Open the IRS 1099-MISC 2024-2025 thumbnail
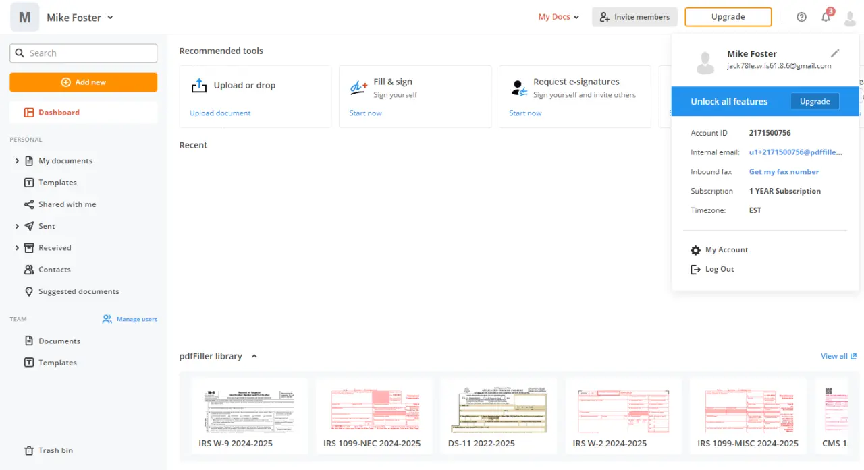Viewport: 864px width, 470px height. 748,416
